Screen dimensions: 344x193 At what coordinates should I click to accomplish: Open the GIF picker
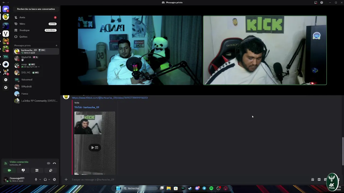pos(319,180)
